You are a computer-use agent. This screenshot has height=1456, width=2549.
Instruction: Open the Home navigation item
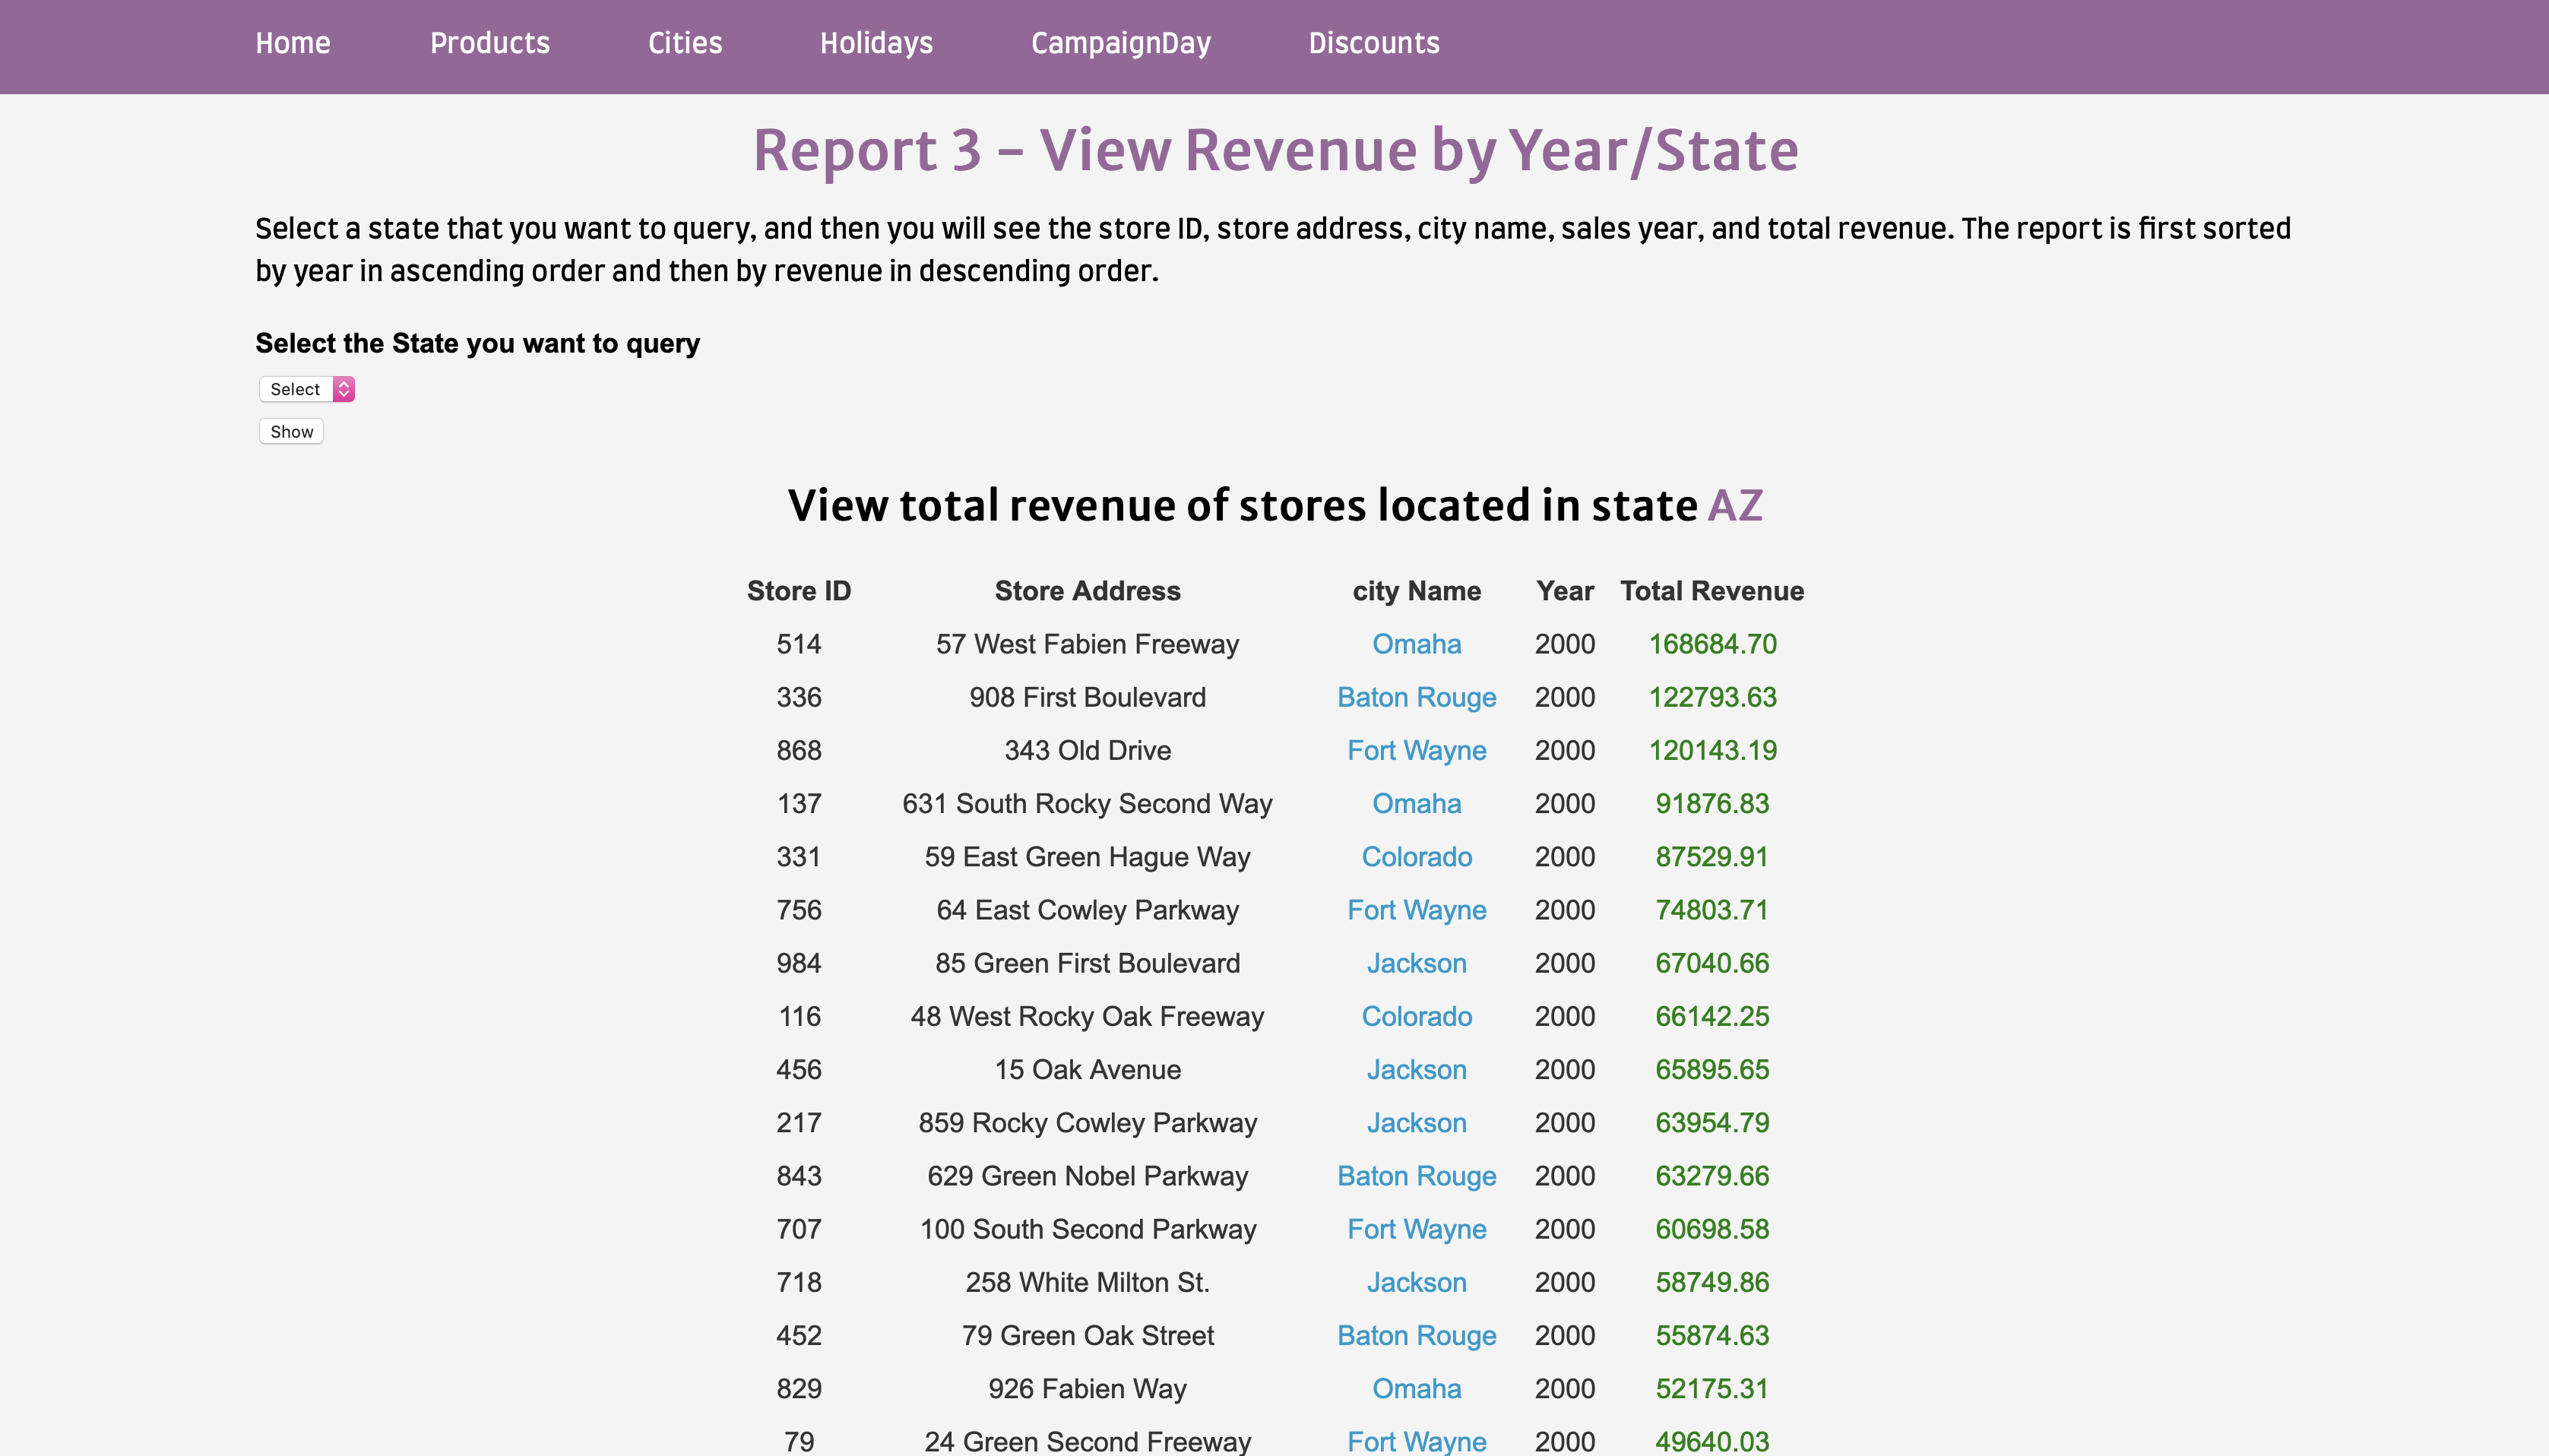tap(292, 43)
